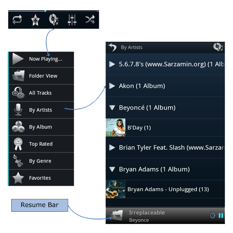Click the add-to-favorites star plus icon
This screenshot has width=233, height=233.
(x=35, y=20)
